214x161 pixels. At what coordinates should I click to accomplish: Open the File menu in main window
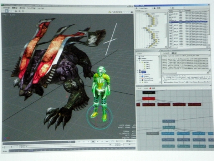tap(6, 8)
